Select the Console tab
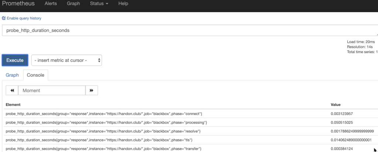This screenshot has width=378, height=152. click(x=35, y=75)
